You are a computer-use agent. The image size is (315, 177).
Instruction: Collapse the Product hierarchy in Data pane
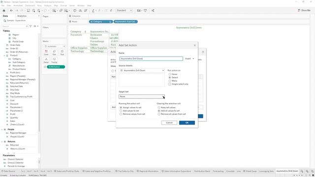pos(4,56)
